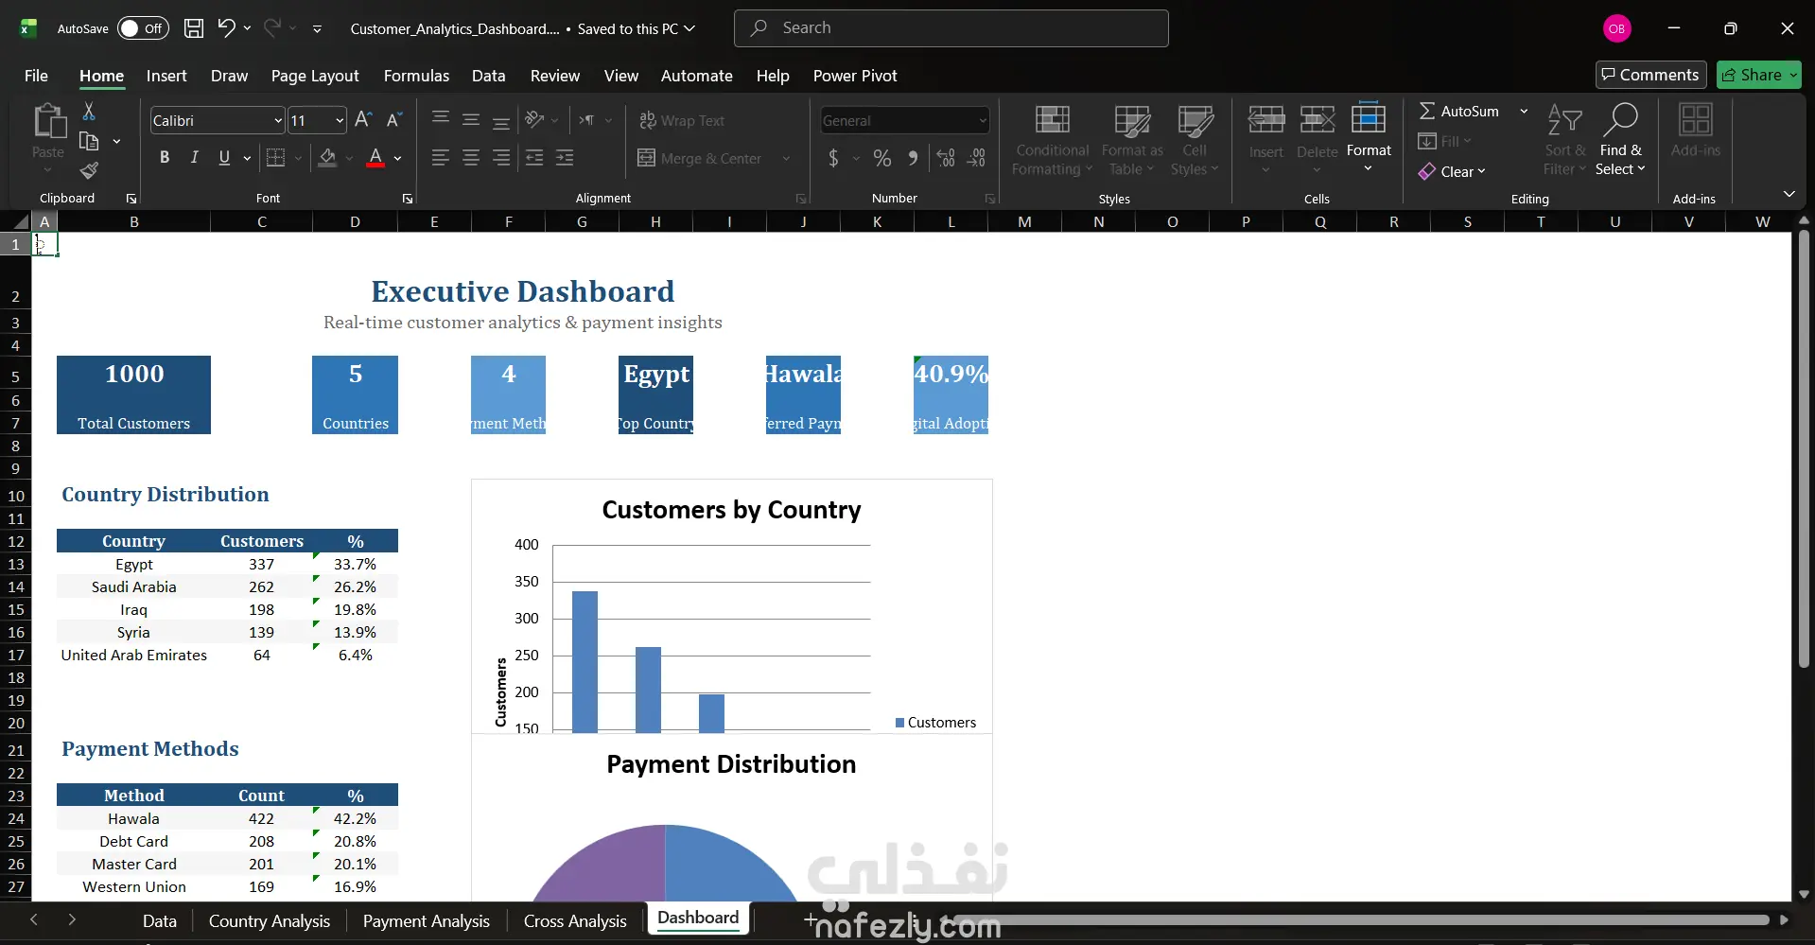Expand the General number format dropdown
This screenshot has width=1815, height=945.
click(983, 121)
